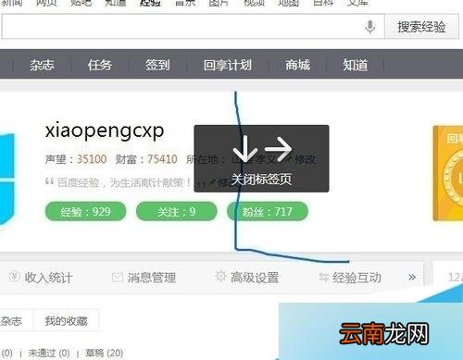
Task: Focus the search input field
Action: point(193,27)
